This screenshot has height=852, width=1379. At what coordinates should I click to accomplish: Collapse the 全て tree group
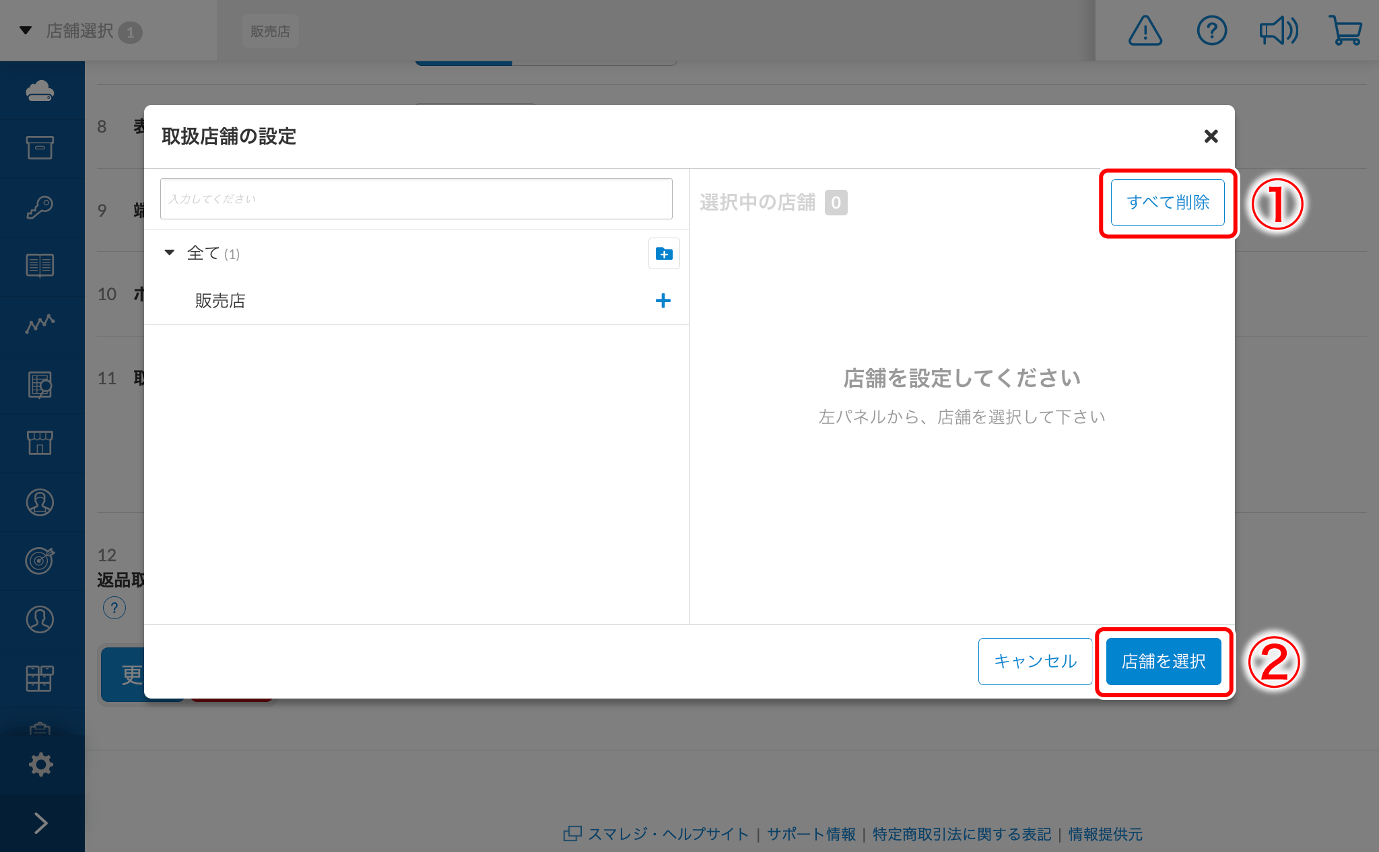click(170, 253)
